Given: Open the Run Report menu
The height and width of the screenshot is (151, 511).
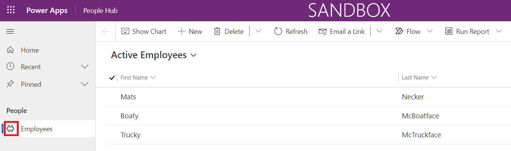Looking at the screenshot, I should [x=473, y=32].
